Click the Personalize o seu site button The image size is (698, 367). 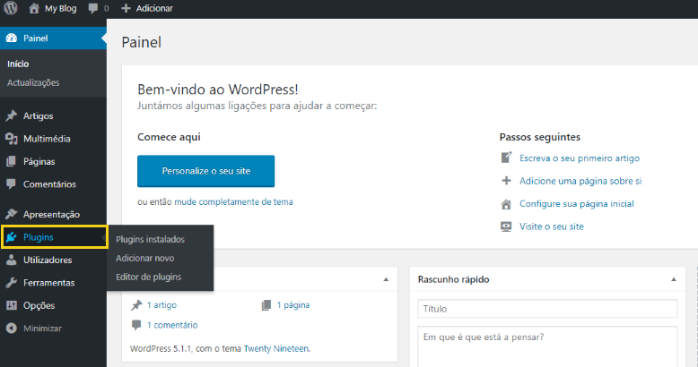[205, 171]
